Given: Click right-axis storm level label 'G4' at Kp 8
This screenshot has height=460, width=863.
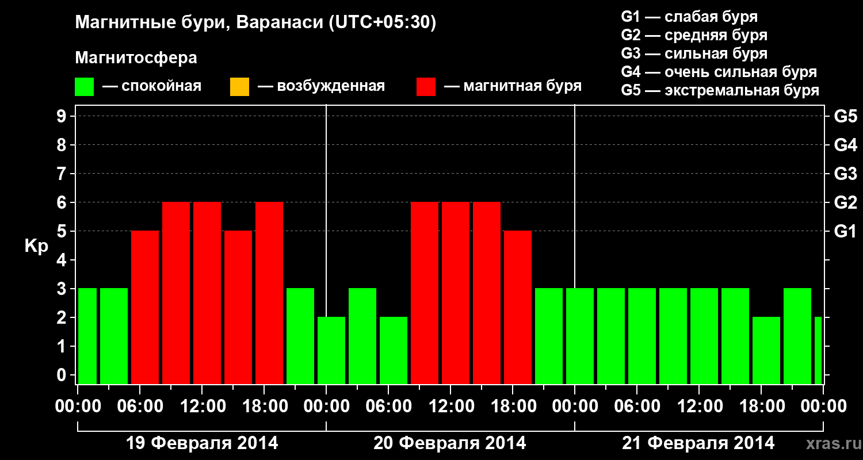Looking at the screenshot, I should coord(845,145).
